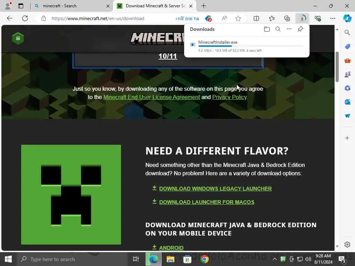The width and height of the screenshot is (355, 266).
Task: Open the Android download link
Action: [x=171, y=248]
